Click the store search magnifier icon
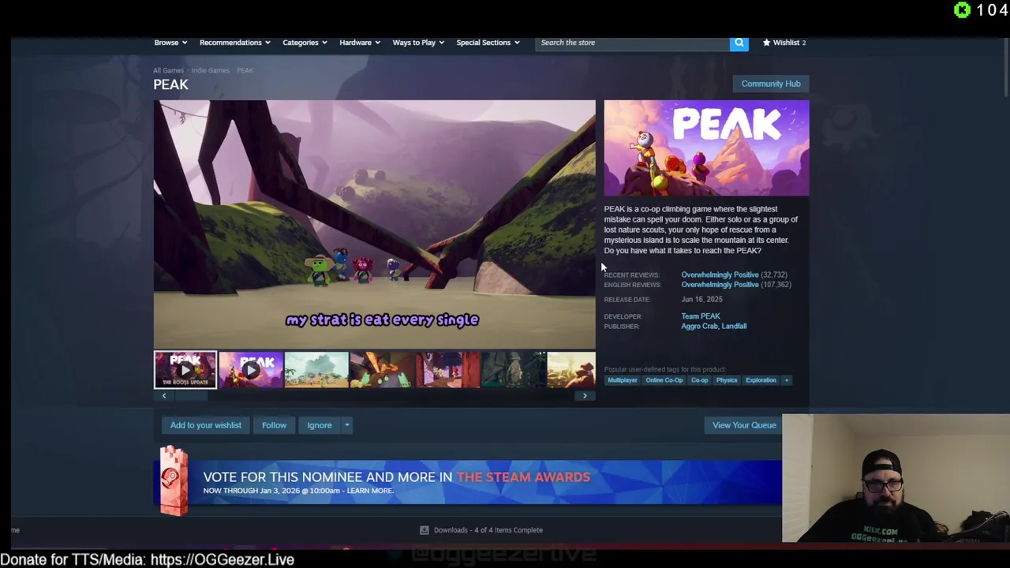 [739, 43]
